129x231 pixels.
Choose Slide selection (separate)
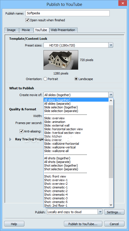coord(76,111)
